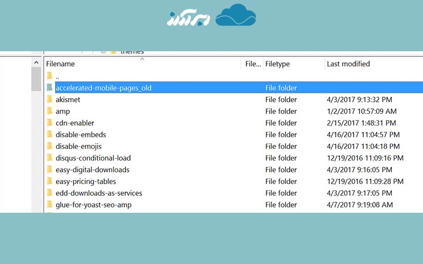The width and height of the screenshot is (423, 264).
Task: Click the sort arrow above Filename column
Action: (142, 59)
